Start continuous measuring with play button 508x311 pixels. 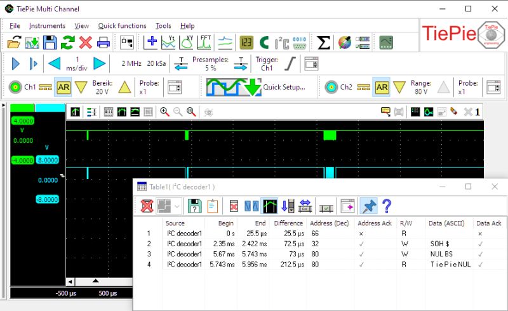15,63
